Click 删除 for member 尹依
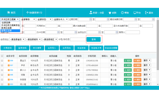Image resolution: width=159 pixels, height=97 pixels. (137, 65)
